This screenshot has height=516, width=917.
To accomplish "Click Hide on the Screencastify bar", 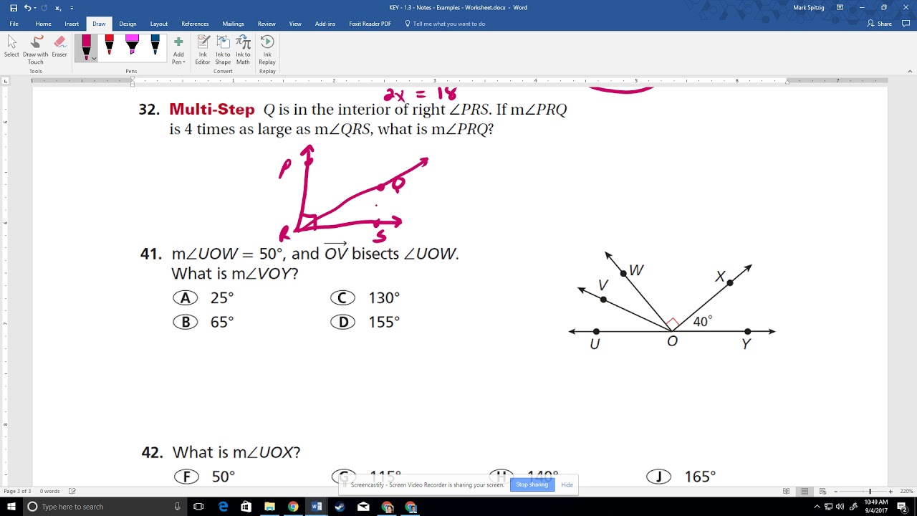I will (x=567, y=484).
